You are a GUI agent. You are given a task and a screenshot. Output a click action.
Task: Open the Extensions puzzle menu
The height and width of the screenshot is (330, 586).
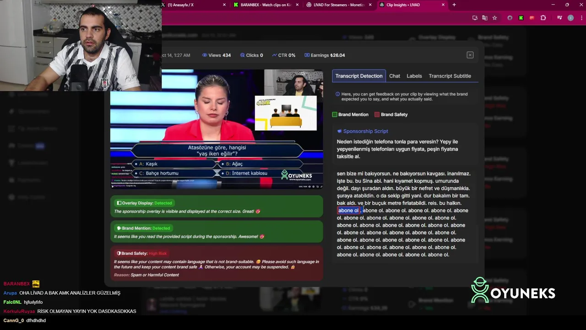coord(543,18)
